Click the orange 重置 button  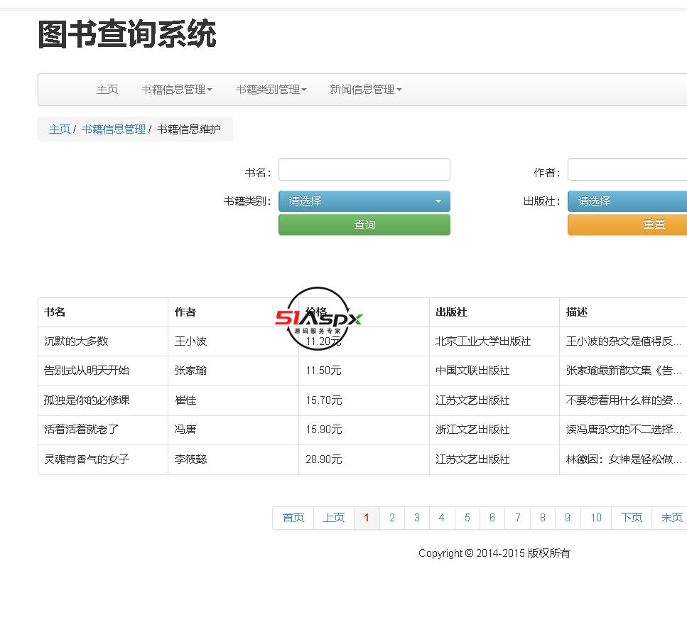[627, 225]
